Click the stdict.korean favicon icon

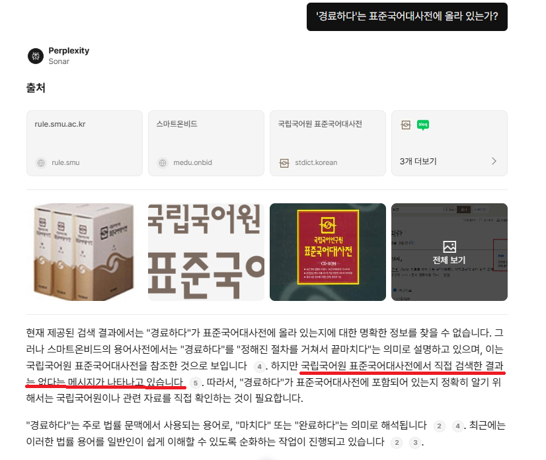coord(284,163)
